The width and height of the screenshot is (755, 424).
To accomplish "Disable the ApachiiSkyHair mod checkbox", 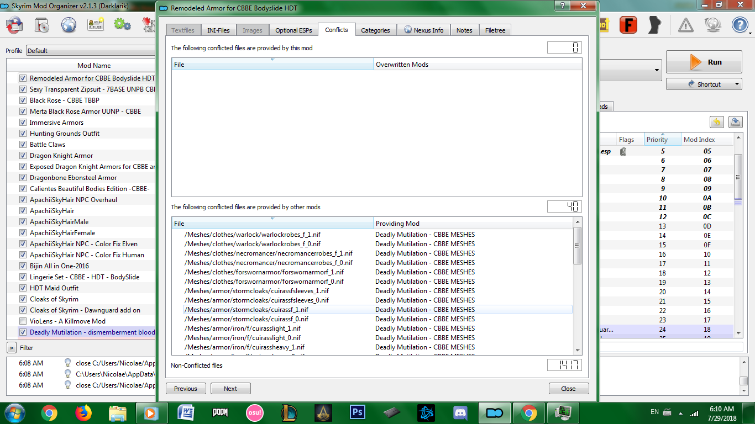I will [x=23, y=211].
